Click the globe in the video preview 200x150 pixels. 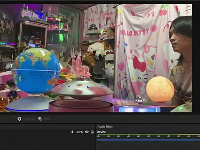36,71
